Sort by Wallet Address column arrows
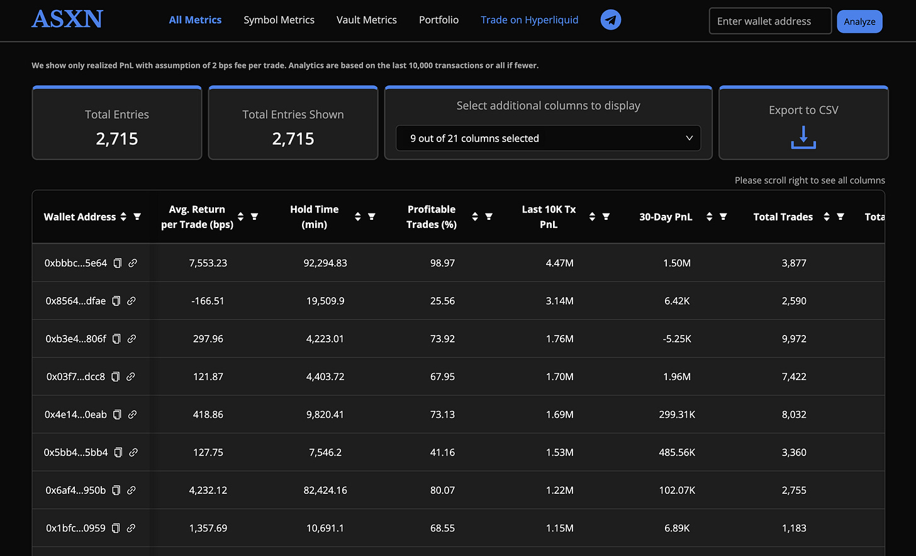Image resolution: width=916 pixels, height=556 pixels. click(x=123, y=217)
